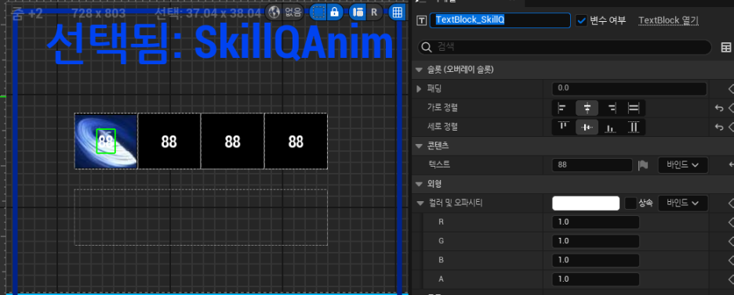Click keyframe diamond for R row
This screenshot has width=734, height=295.
(731, 222)
